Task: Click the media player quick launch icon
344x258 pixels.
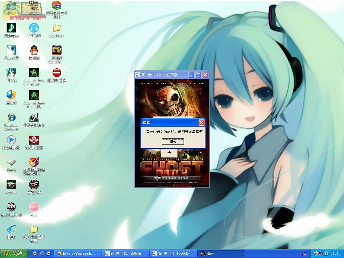Action: (x=35, y=254)
